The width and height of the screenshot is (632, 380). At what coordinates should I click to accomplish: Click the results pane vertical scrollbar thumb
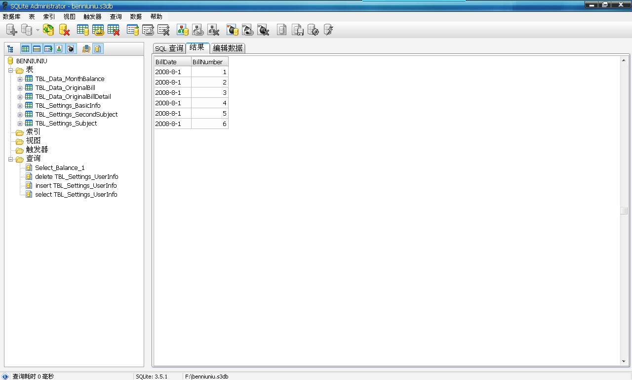point(624,211)
